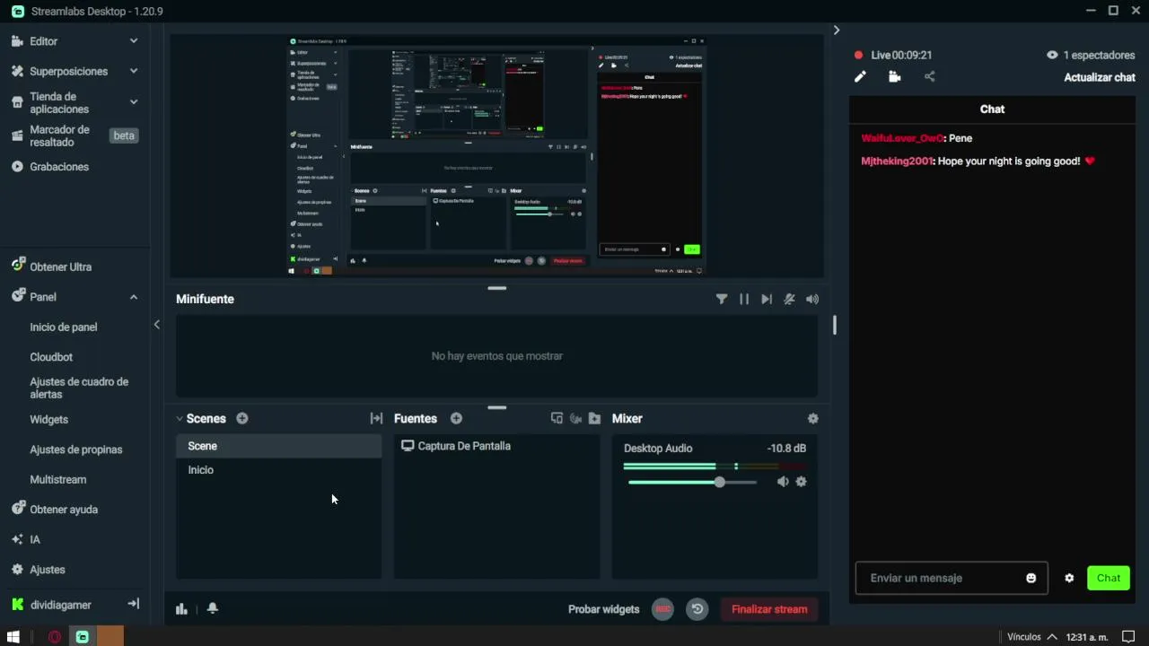Viewport: 1149px width, 646px height.
Task: Skip the alert in Minifuente
Action: 767,299
